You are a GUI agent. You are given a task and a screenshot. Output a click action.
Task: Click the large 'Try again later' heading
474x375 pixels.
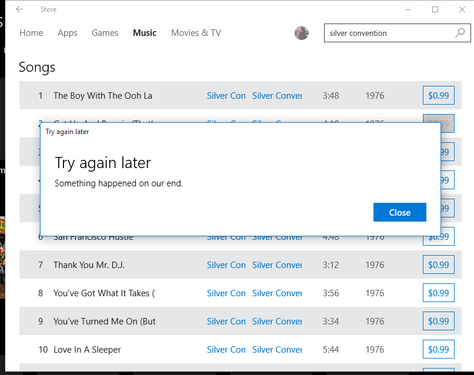[x=103, y=163]
